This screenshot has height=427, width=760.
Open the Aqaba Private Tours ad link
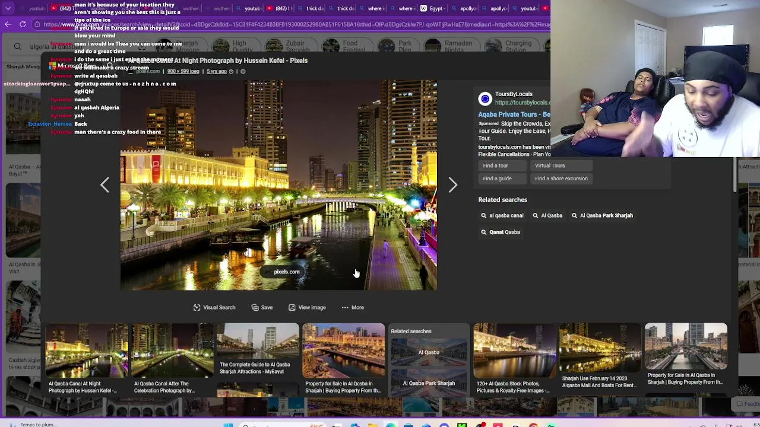pos(514,114)
